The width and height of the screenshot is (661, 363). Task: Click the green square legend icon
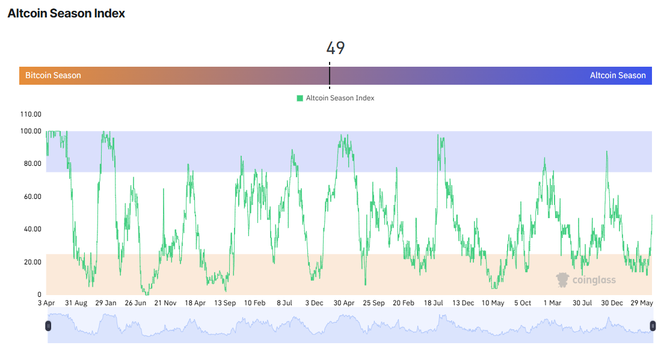pos(299,97)
